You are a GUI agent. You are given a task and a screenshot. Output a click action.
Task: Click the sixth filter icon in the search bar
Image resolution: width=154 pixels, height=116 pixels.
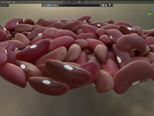[x=55, y=5]
